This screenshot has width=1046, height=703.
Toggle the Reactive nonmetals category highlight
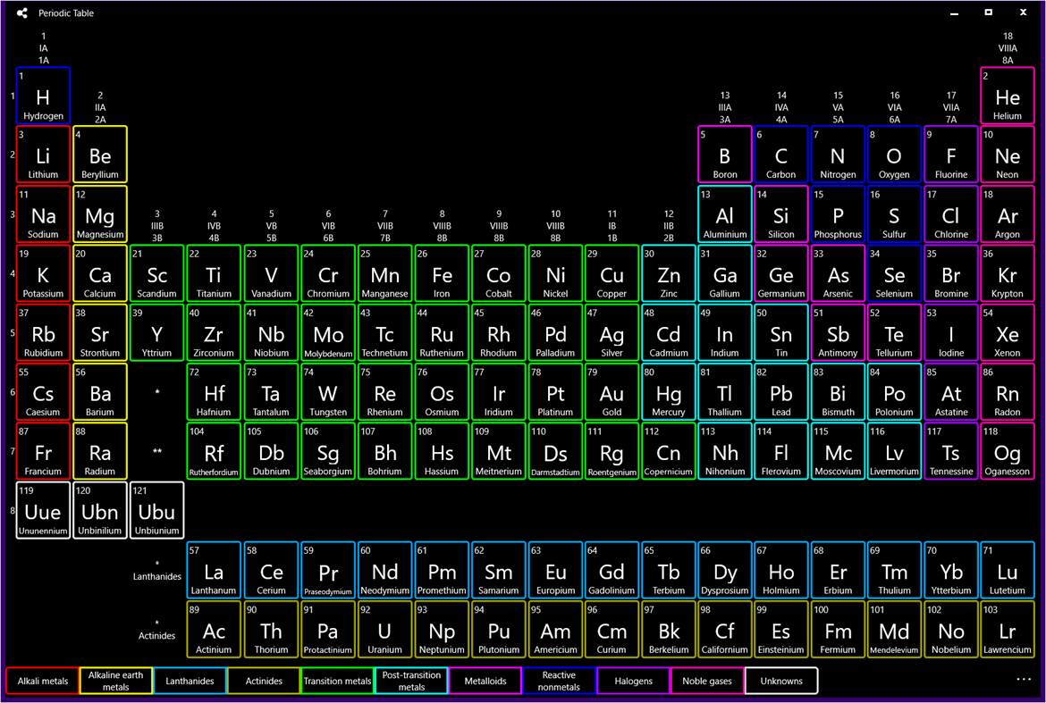tap(559, 681)
